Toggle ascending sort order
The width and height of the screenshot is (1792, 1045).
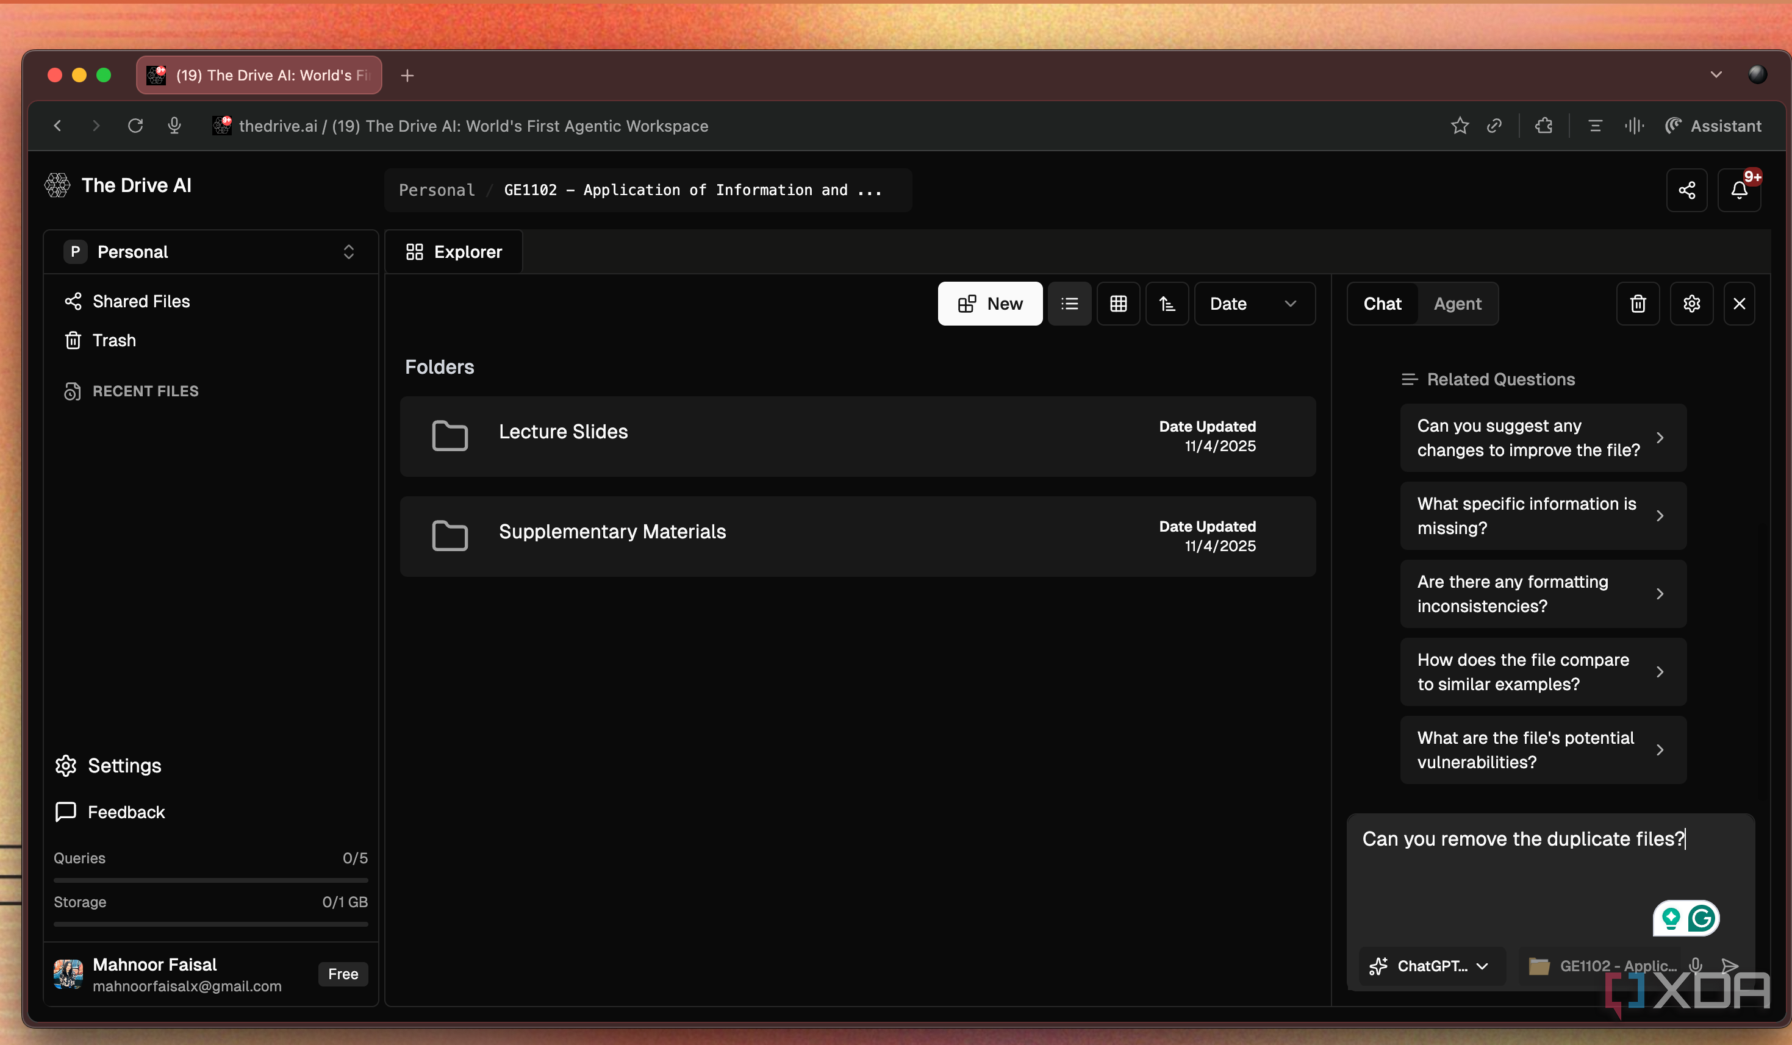coord(1167,304)
